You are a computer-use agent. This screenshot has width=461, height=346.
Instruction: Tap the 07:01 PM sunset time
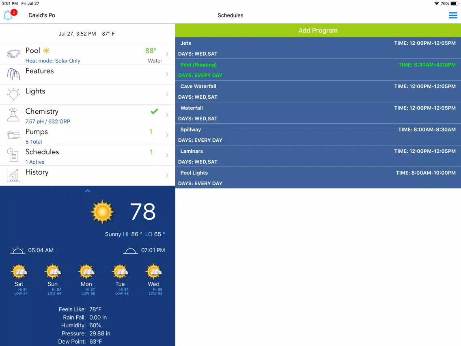[153, 251]
